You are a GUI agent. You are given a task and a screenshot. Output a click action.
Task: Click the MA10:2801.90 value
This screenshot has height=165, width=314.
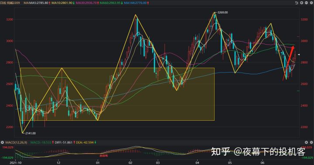tap(61, 3)
